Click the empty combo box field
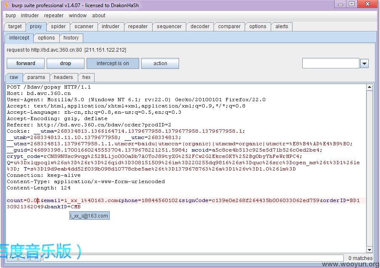Screen dimensions: 380x268 click(x=330, y=63)
